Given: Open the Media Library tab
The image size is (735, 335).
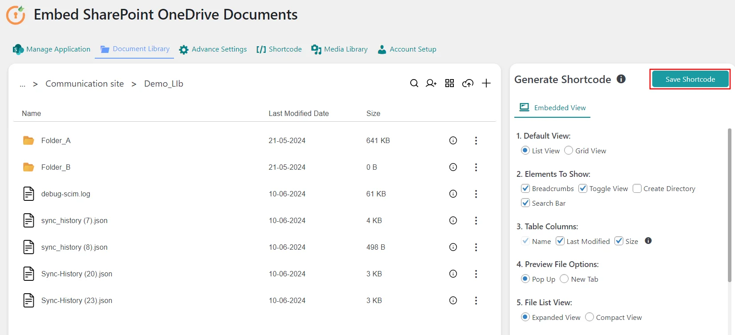Looking at the screenshot, I should tap(339, 49).
